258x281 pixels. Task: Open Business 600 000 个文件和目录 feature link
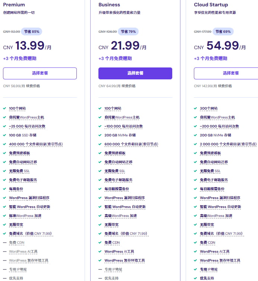131,144
